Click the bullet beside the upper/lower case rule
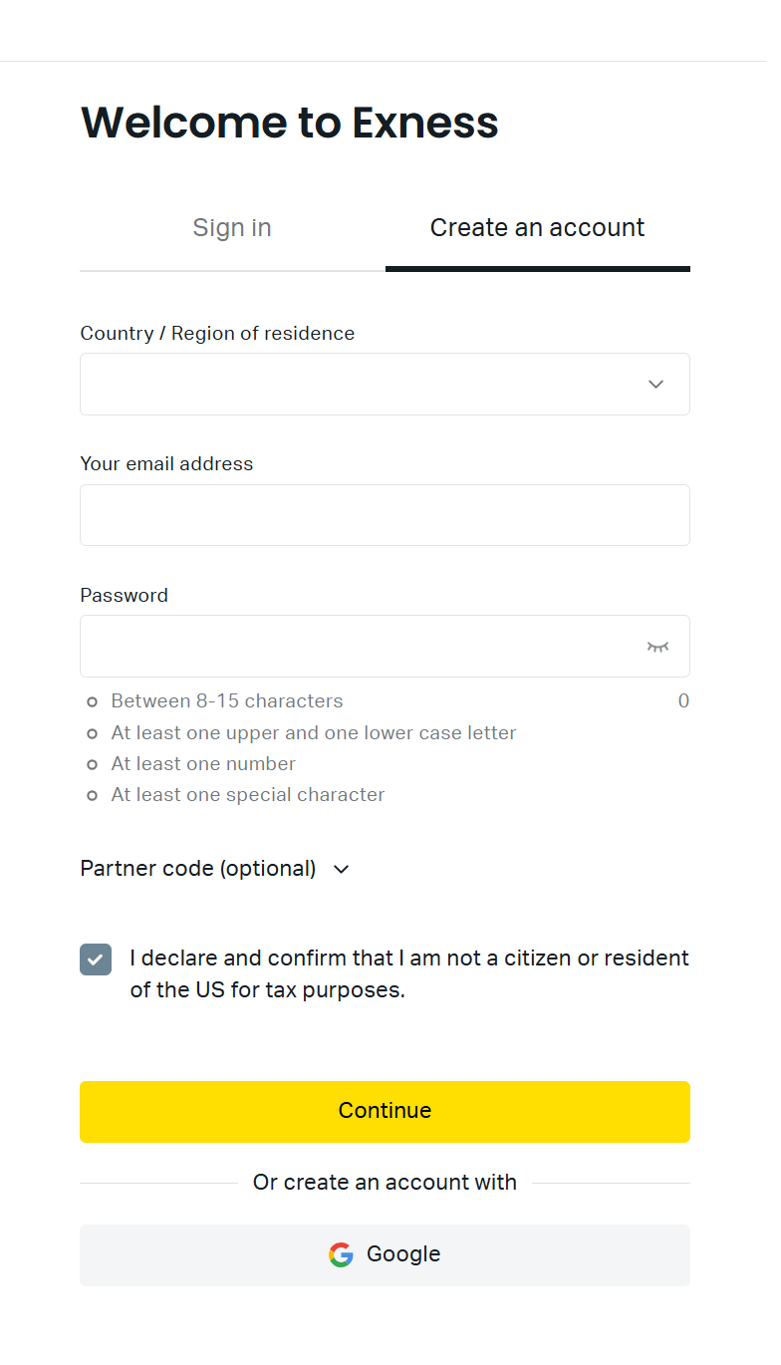The width and height of the screenshot is (781, 1365). (x=93, y=733)
